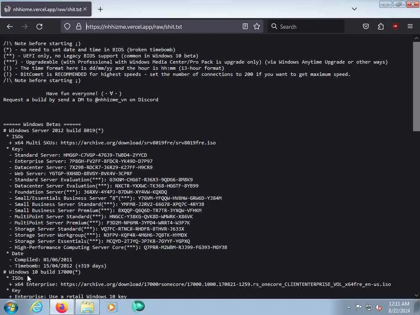This screenshot has height=315, width=420.
Task: Click the 'Have fun everyone!' line
Action: click(x=84, y=94)
